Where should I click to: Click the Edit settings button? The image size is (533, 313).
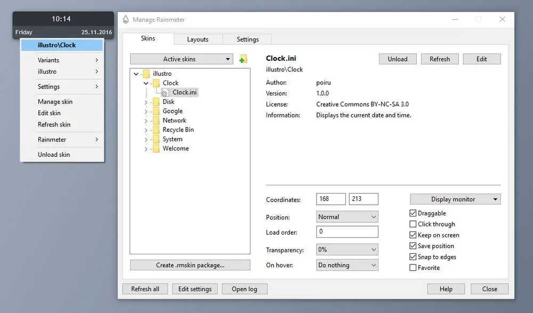coord(195,289)
